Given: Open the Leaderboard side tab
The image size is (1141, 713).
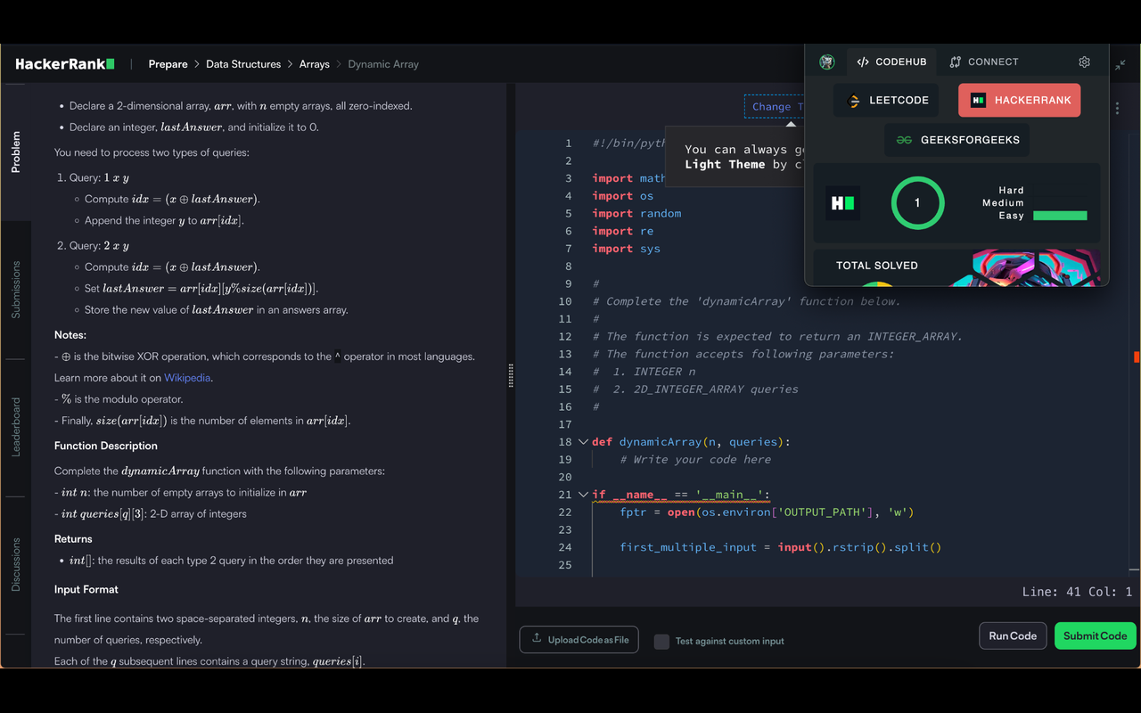Looking at the screenshot, I should (x=16, y=428).
